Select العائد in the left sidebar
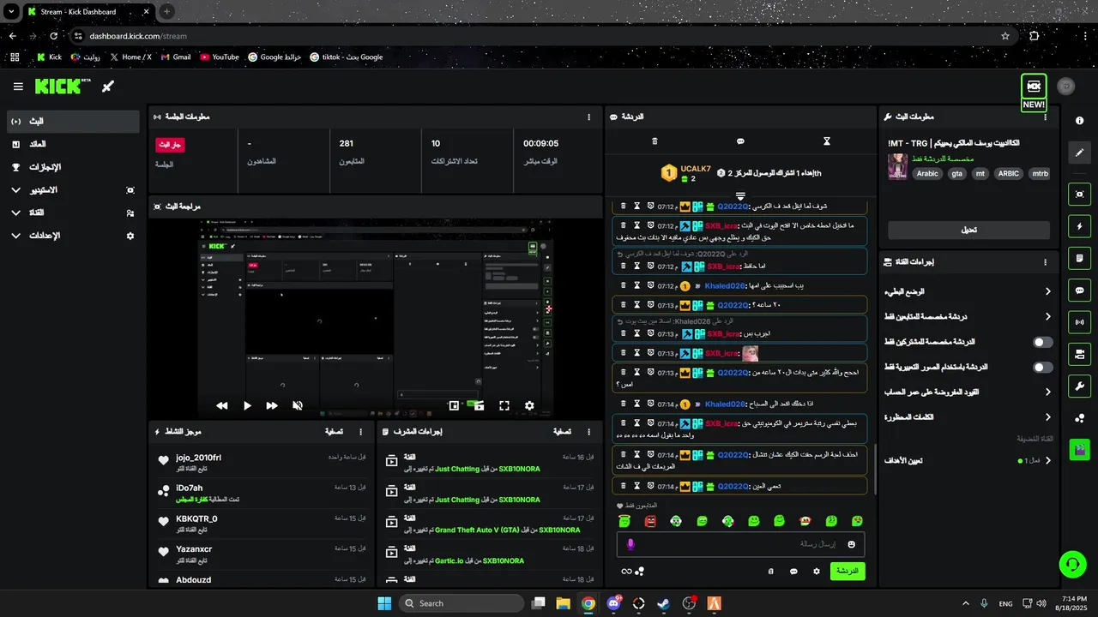The width and height of the screenshot is (1098, 617). [x=73, y=144]
